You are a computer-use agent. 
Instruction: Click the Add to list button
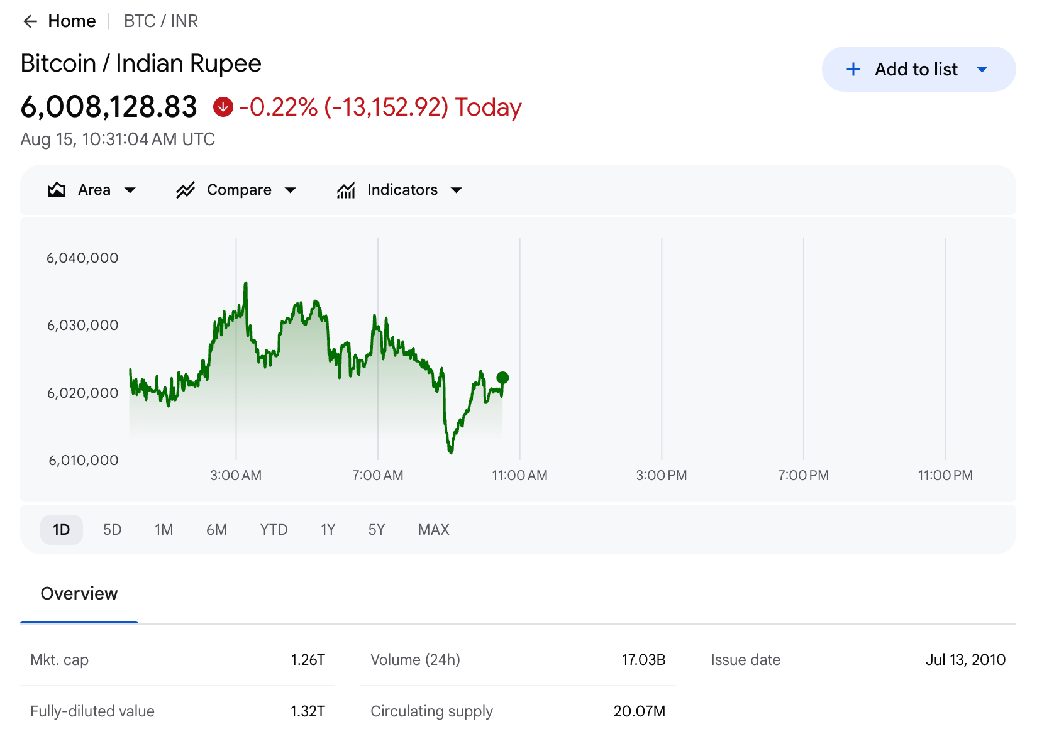point(919,69)
